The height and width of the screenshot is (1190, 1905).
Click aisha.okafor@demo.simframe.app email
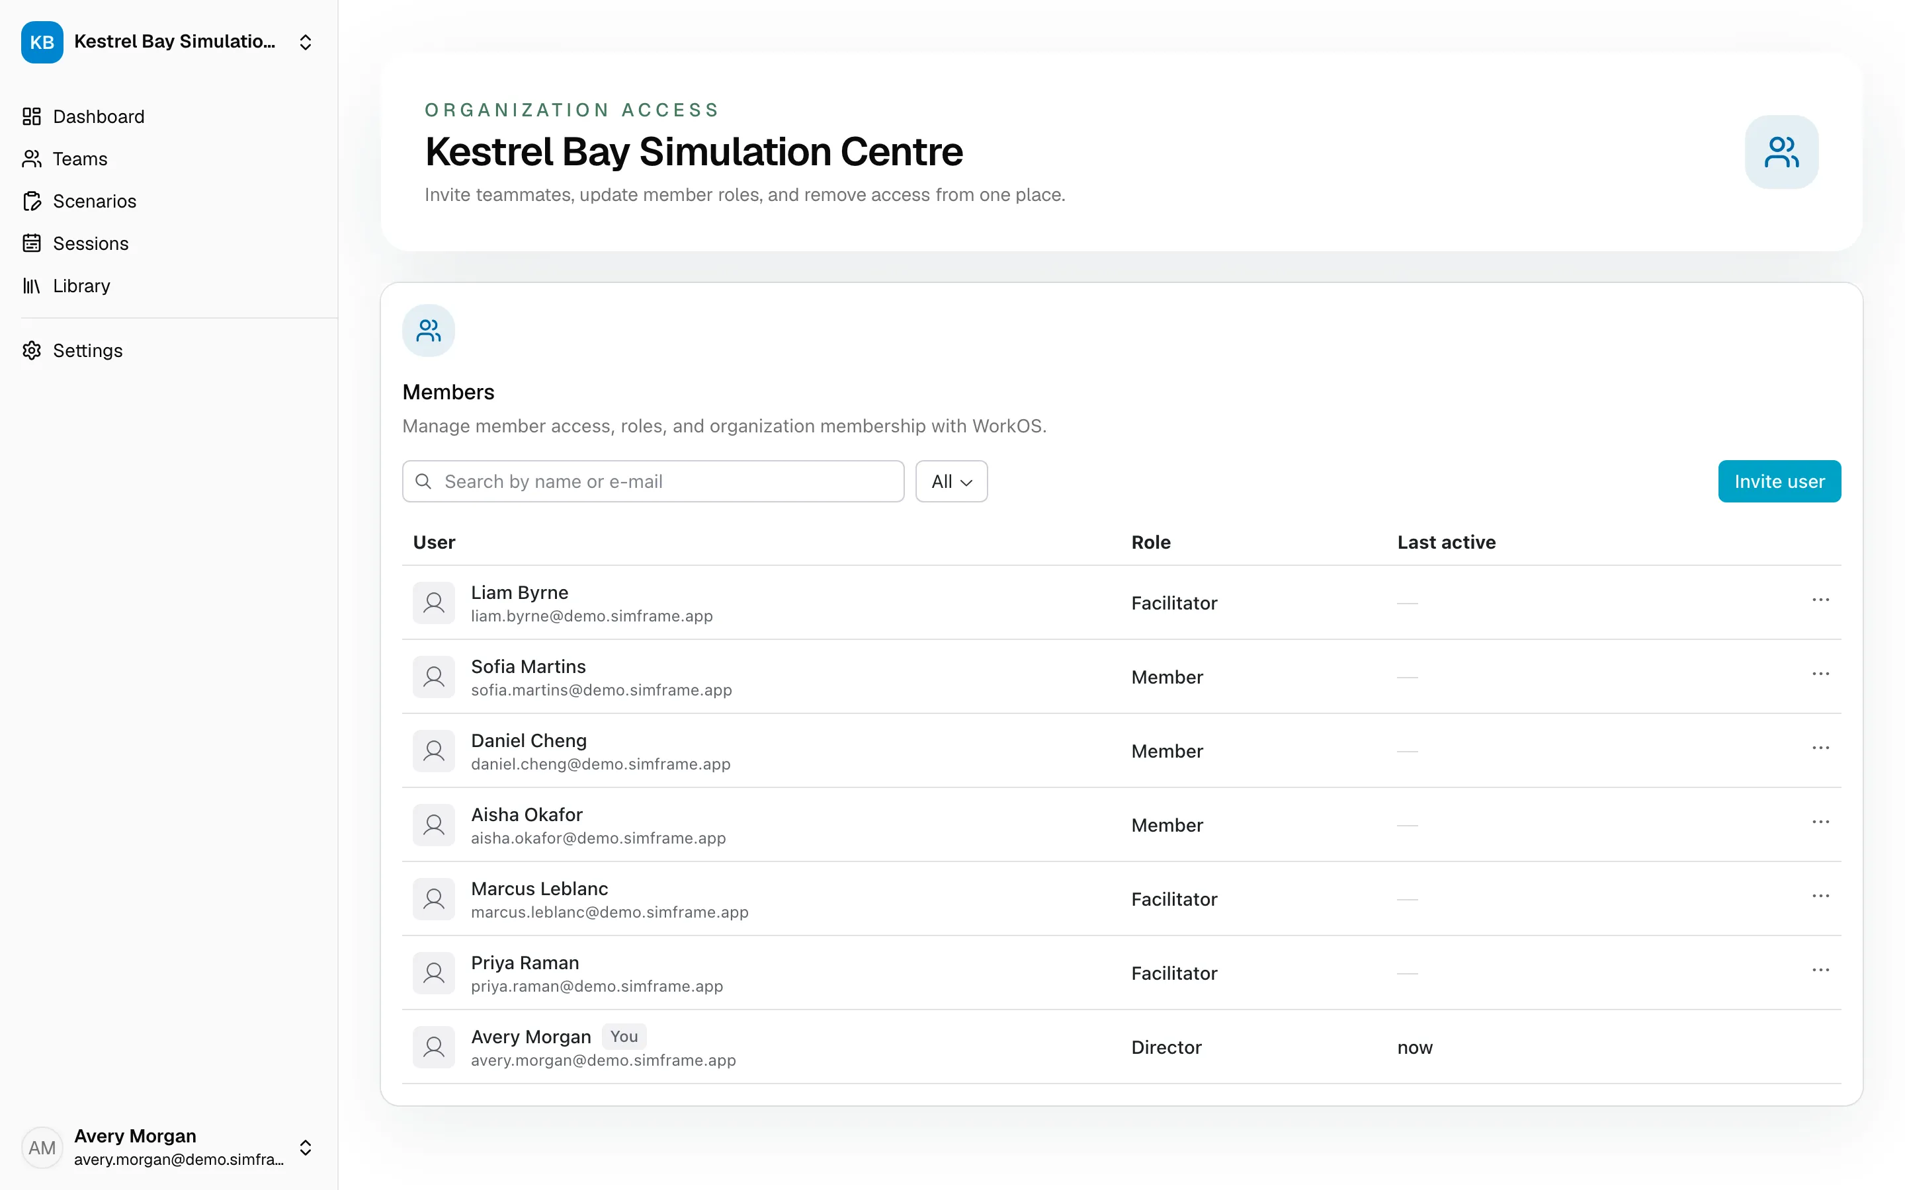pos(598,838)
